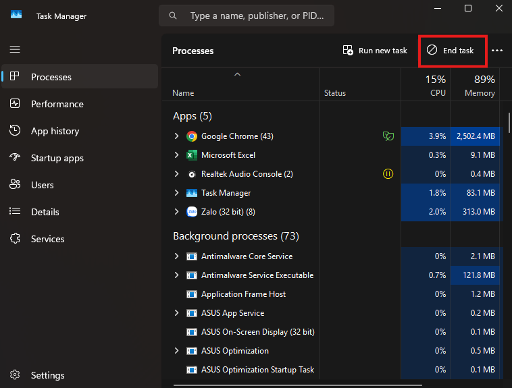Open the Startup apps page
This screenshot has width=512, height=388.
(80, 158)
